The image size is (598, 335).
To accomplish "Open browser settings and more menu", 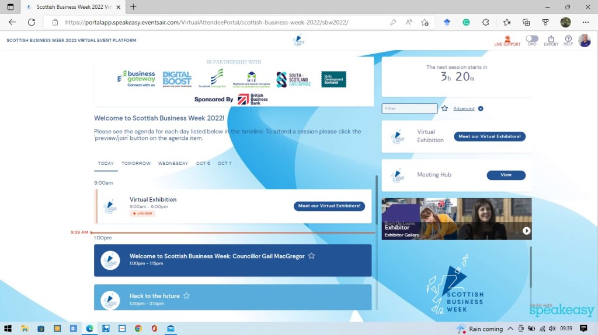I will [586, 22].
